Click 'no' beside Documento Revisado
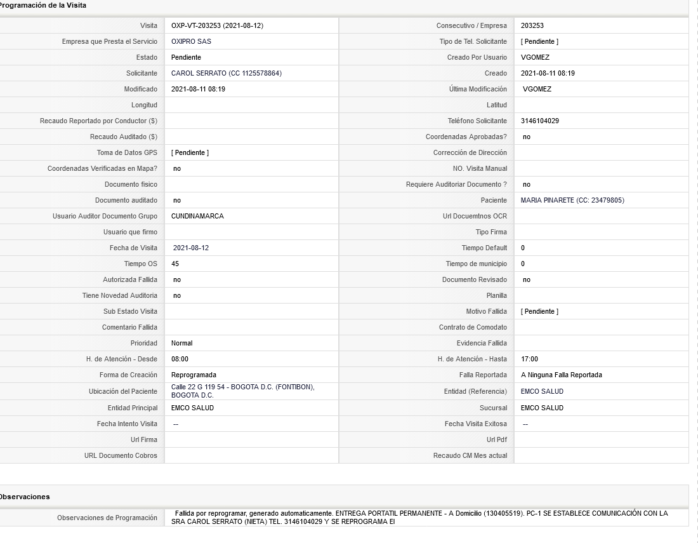 click(527, 279)
